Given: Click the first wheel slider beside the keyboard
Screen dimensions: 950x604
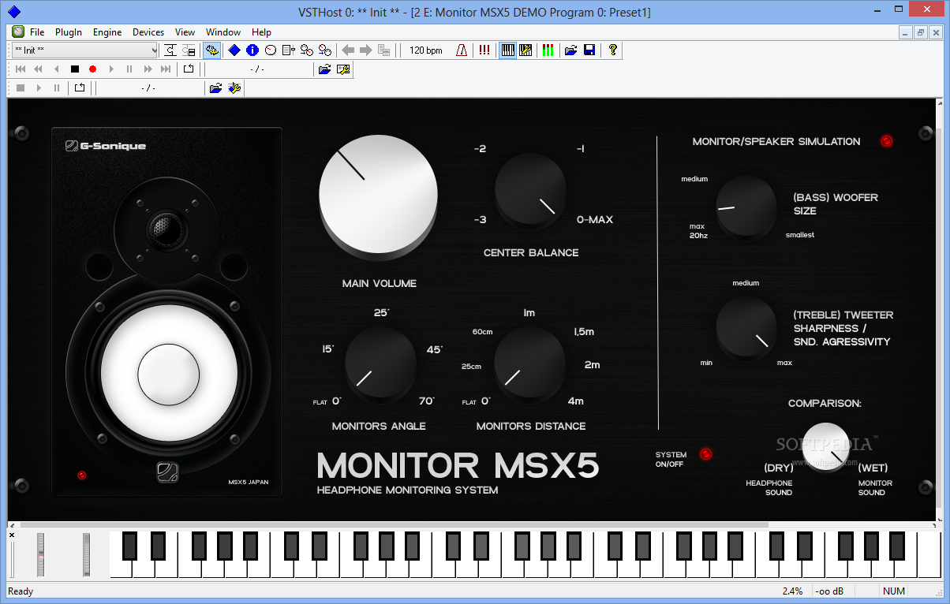Looking at the screenshot, I should pos(41,554).
